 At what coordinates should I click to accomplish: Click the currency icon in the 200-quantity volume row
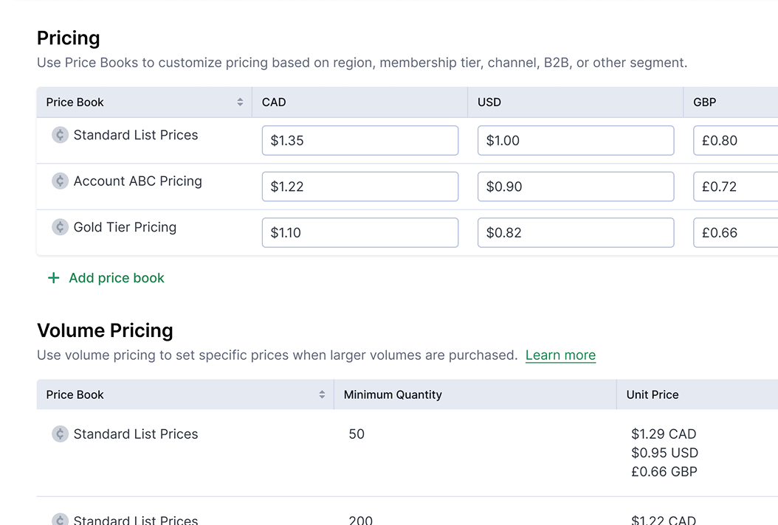point(60,519)
